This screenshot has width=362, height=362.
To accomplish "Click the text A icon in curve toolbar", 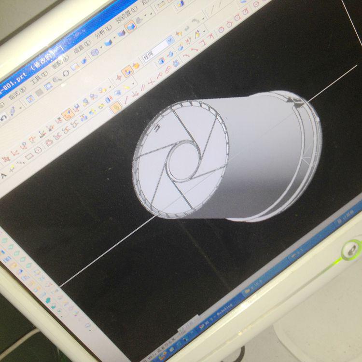I will tap(3, 176).
